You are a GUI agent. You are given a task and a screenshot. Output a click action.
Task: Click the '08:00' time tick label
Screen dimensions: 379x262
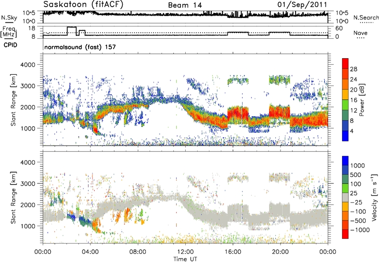[137, 252]
